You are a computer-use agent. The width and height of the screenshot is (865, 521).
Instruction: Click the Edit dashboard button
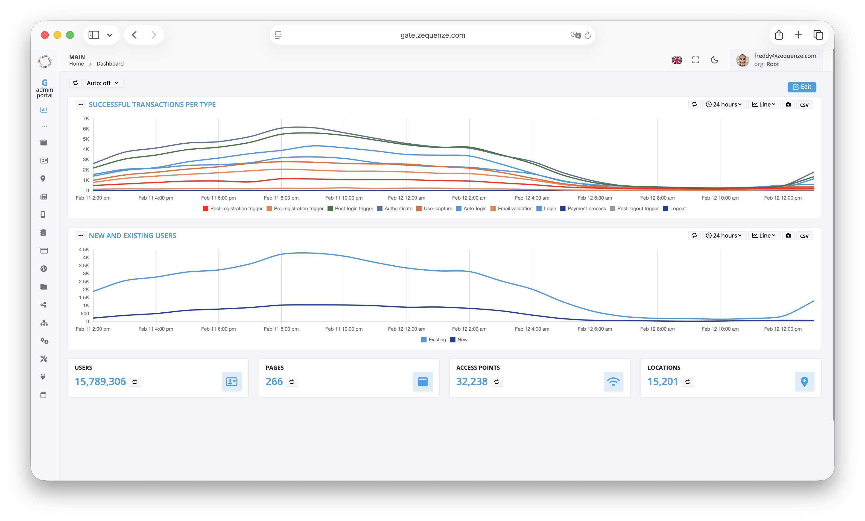click(x=802, y=87)
